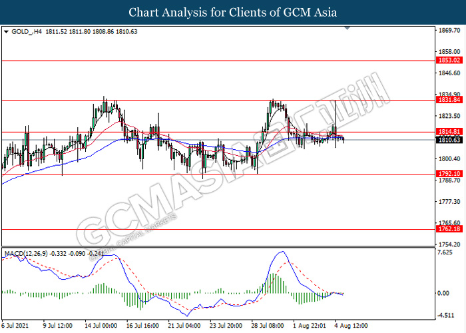The width and height of the screenshot is (466, 333).
Task: Click the triangle arrow beside GOLD_,H4
Action: pos(6,31)
